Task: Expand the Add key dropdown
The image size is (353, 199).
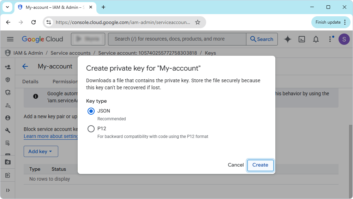Action: click(41, 151)
